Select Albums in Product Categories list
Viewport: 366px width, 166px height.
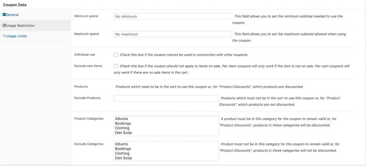click(x=122, y=119)
